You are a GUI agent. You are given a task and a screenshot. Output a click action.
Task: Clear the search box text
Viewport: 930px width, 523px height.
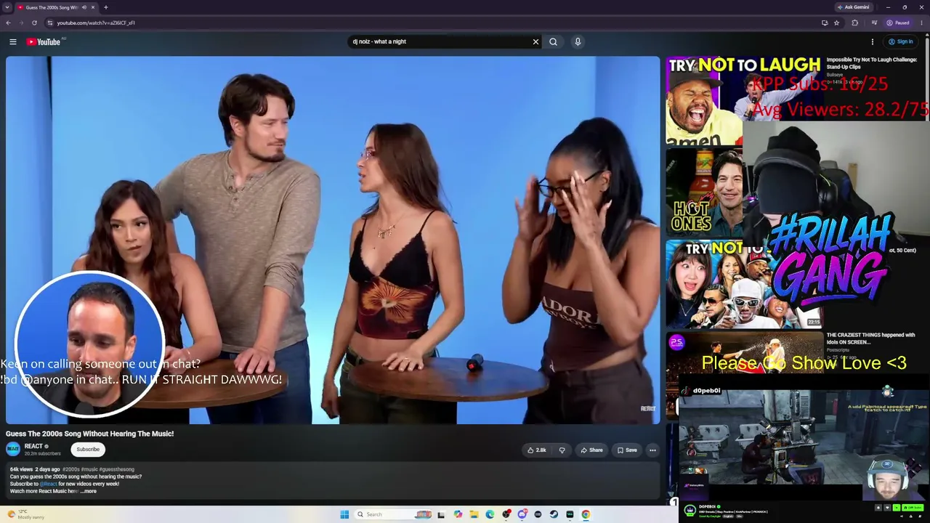click(x=535, y=42)
